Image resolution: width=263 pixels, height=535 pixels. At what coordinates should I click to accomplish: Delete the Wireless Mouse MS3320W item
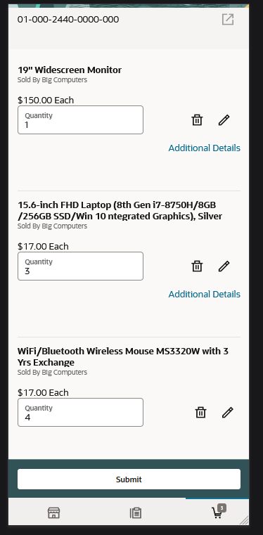coord(200,413)
